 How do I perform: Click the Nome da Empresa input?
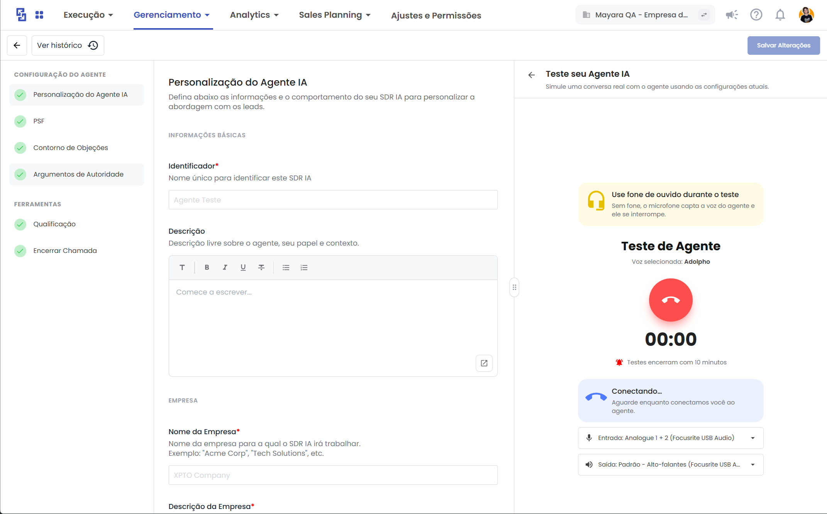[333, 475]
